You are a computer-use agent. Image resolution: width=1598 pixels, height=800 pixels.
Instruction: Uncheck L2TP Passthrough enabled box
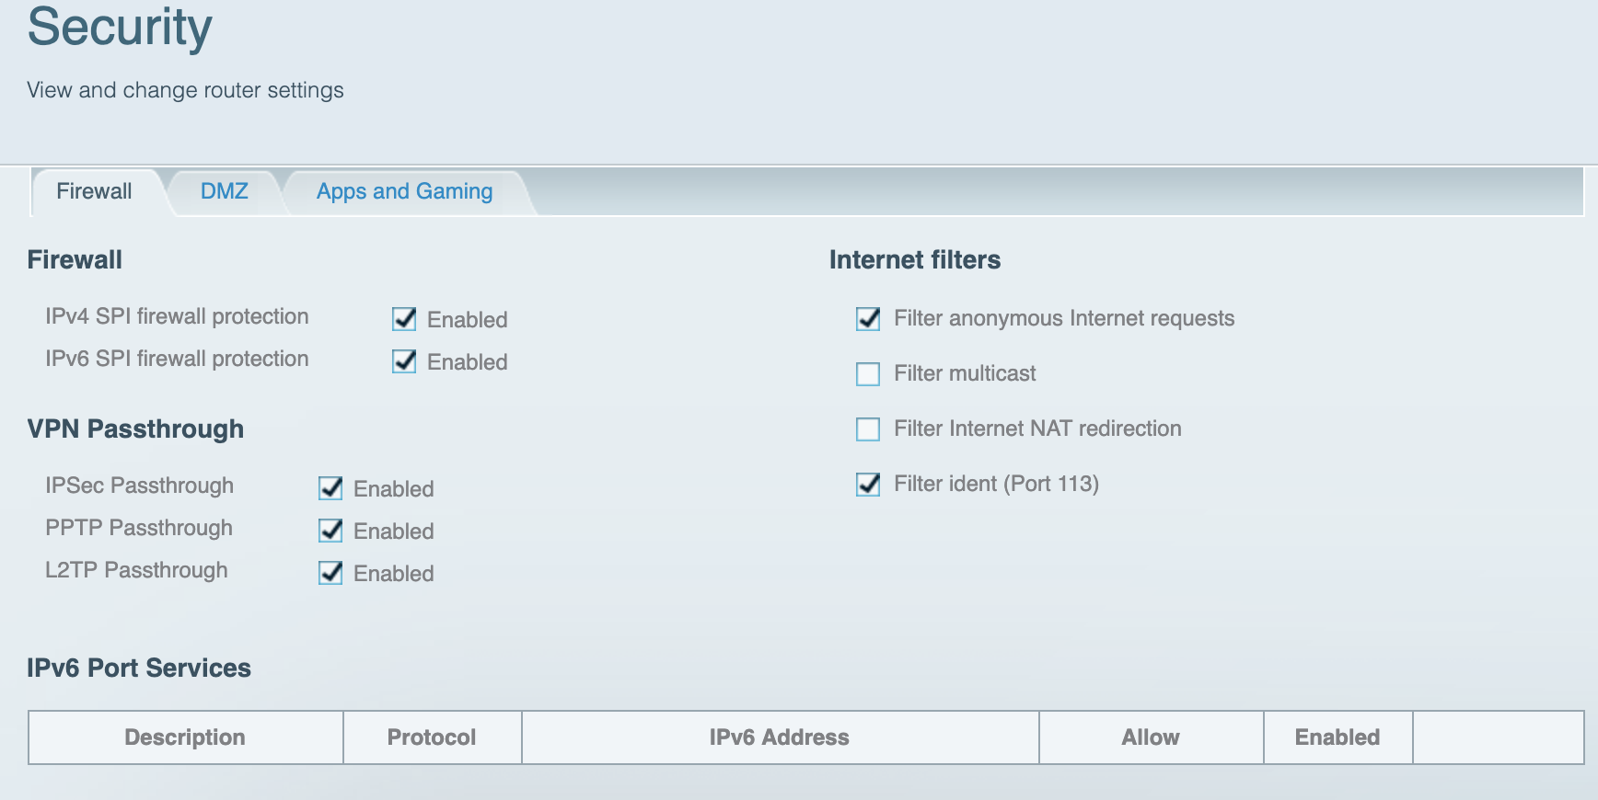[x=330, y=573]
